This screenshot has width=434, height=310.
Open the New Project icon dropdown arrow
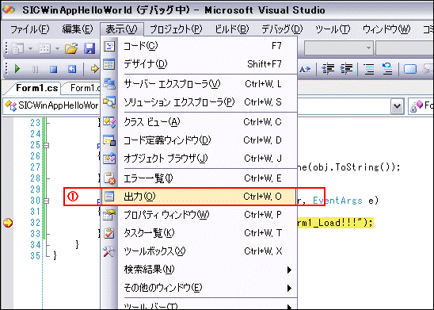30,49
